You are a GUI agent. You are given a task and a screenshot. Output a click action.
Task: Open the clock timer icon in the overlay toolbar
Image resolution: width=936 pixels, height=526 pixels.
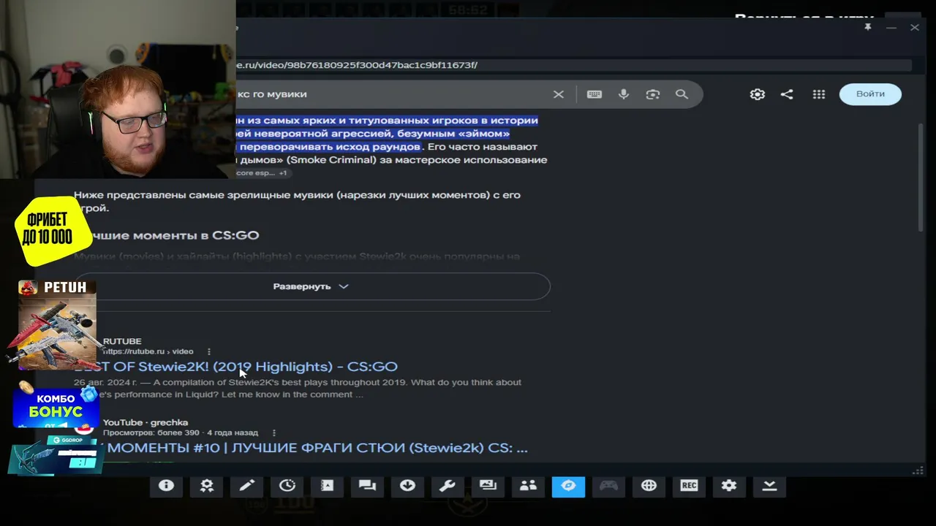coord(287,486)
